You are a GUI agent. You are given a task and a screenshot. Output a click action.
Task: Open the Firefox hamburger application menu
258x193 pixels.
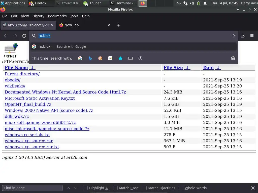coord(252,36)
